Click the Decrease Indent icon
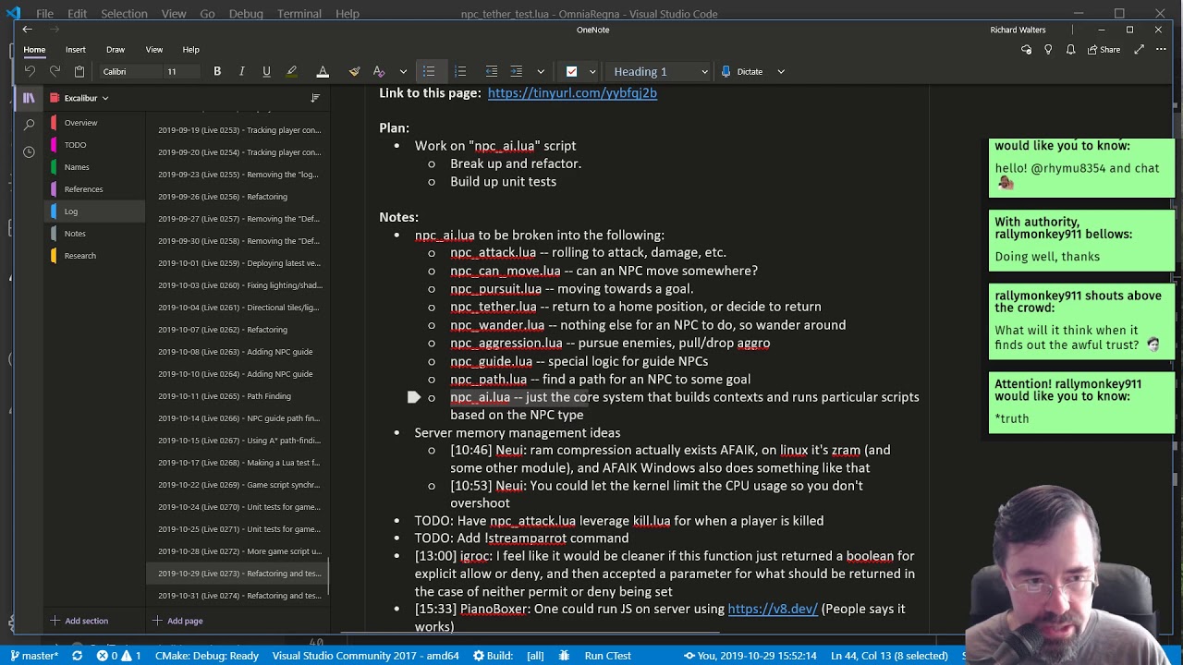The height and width of the screenshot is (665, 1183). [x=492, y=71]
